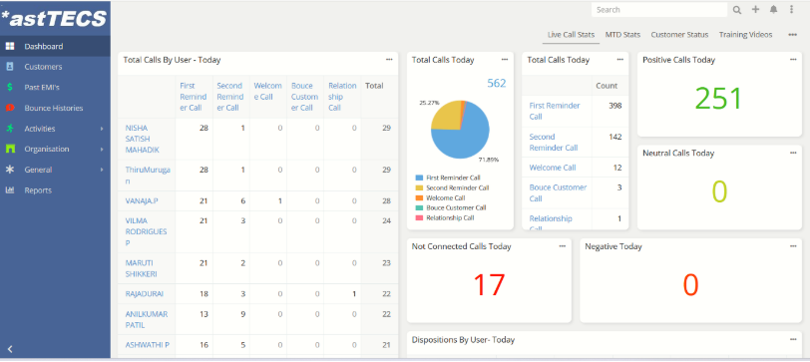810x362 pixels.
Task: Open Positive Calls Today panel options
Action: point(793,60)
